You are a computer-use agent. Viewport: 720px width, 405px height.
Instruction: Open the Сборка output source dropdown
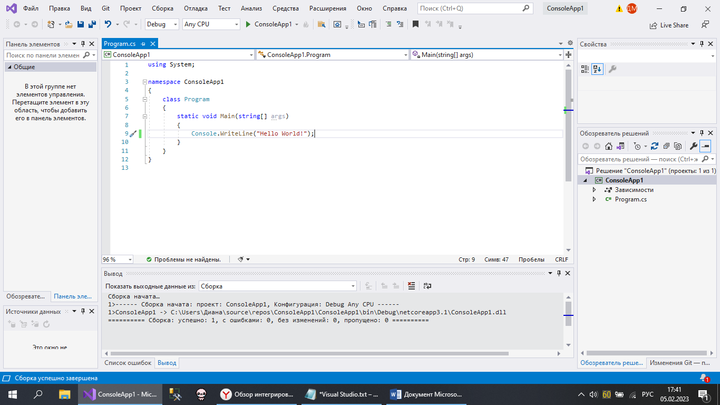coord(277,286)
